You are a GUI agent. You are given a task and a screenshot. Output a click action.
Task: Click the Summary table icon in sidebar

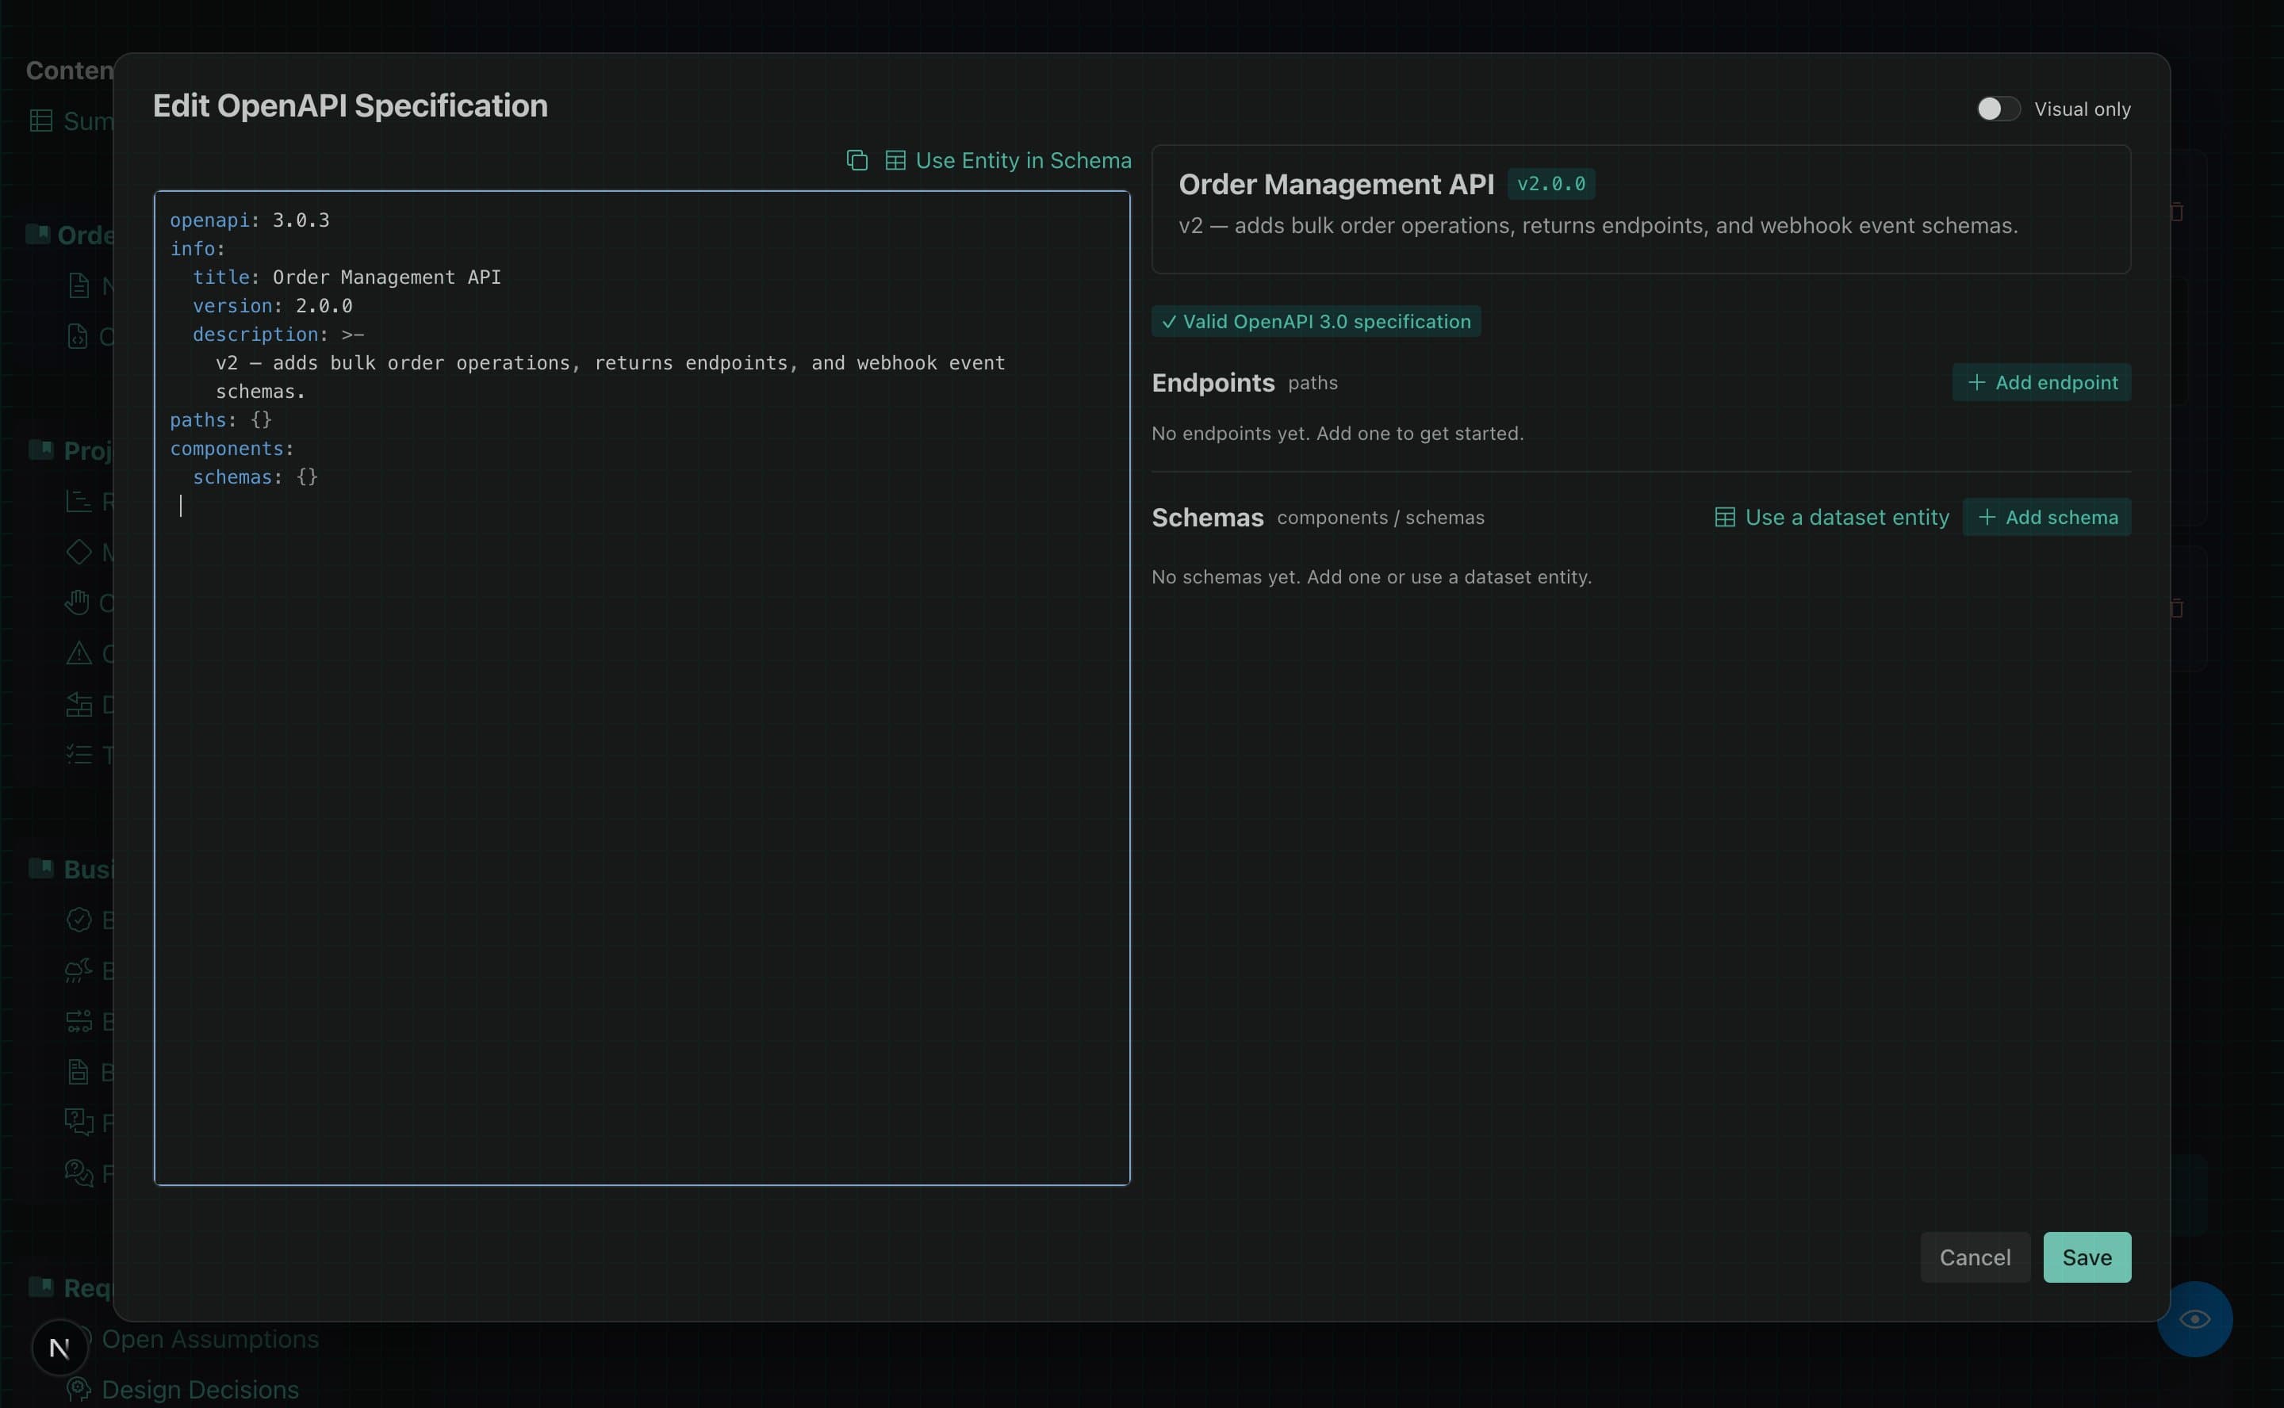click(41, 121)
